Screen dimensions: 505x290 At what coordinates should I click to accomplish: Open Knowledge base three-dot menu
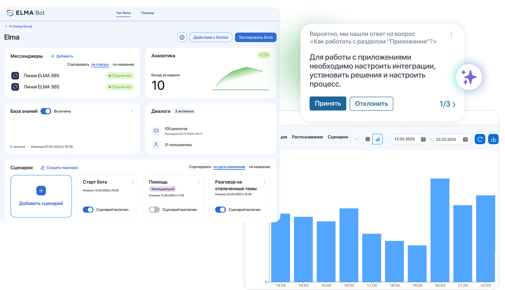point(132,111)
